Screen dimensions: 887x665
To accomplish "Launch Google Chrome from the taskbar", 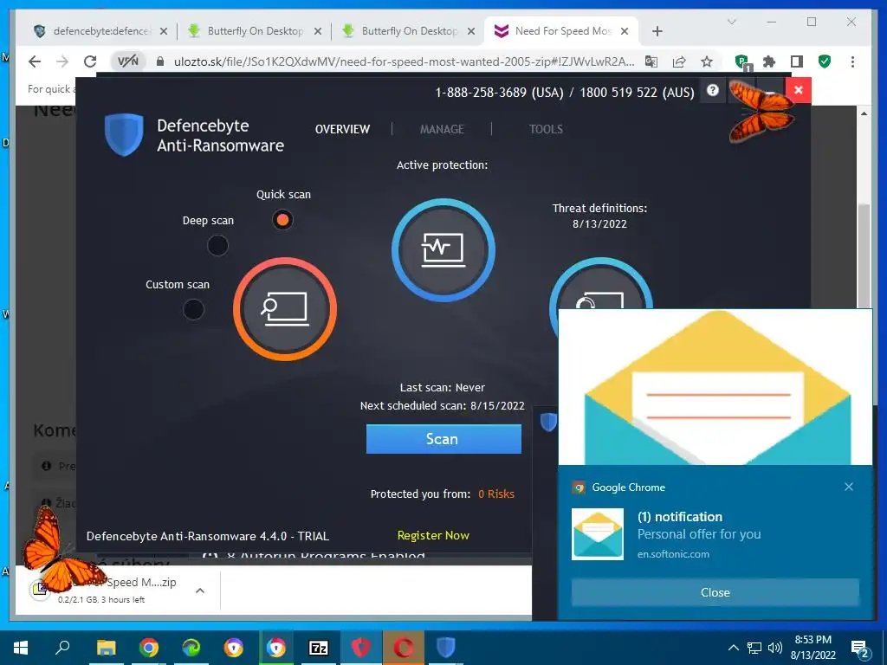I will point(149,648).
